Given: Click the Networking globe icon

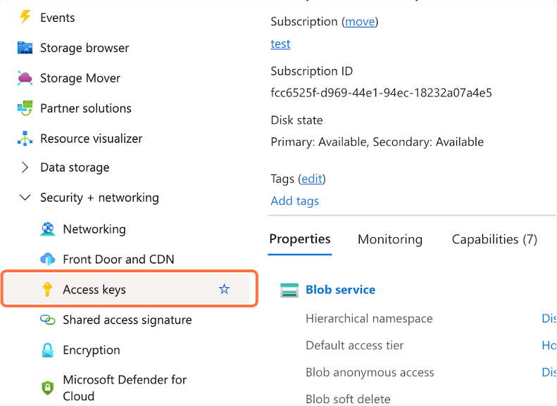Looking at the screenshot, I should click(x=48, y=229).
